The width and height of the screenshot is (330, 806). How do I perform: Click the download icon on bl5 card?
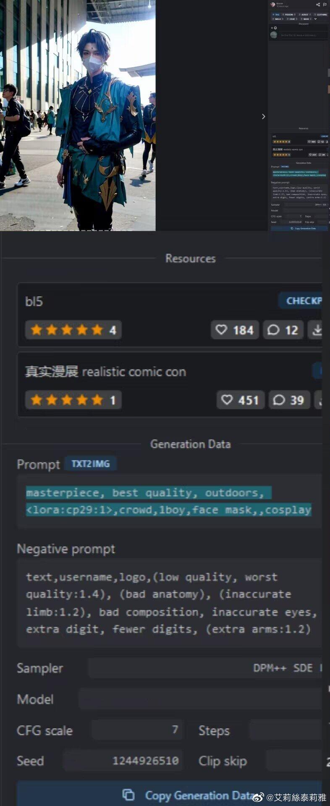(317, 330)
